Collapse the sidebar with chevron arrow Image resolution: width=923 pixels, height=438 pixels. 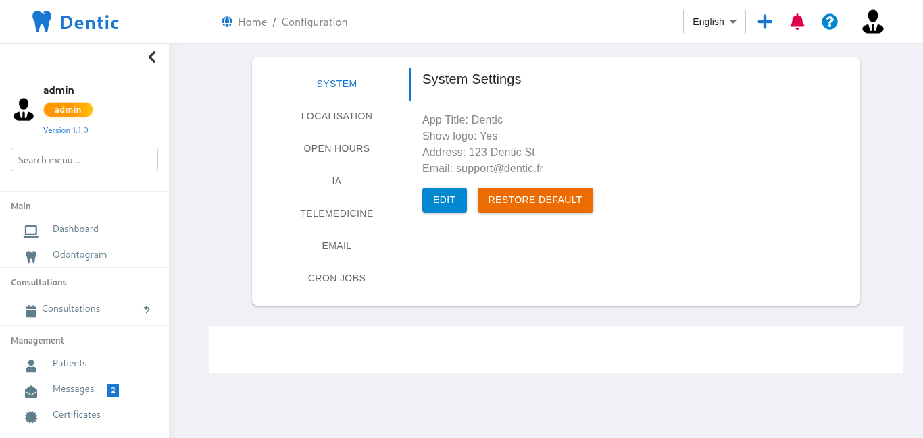click(x=152, y=57)
